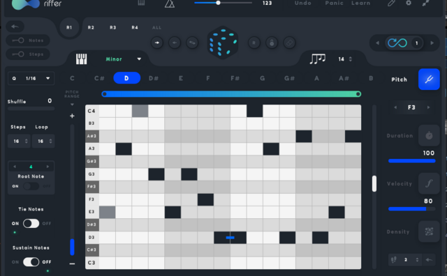Click the Velocity forte icon
447x276 pixels.
(x=429, y=183)
